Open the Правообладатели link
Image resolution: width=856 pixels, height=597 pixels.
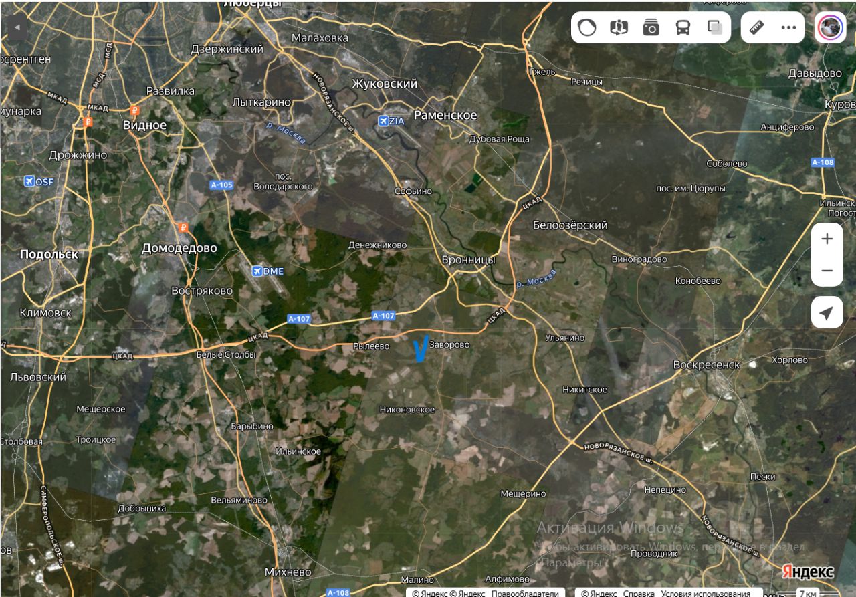(525, 593)
